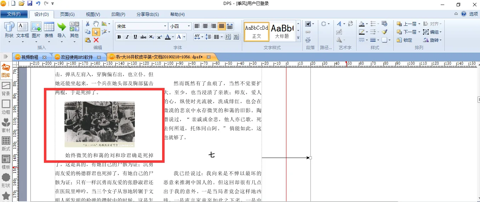Click the line spacing icon
Screen dimensions: 480x202
pos(208,37)
